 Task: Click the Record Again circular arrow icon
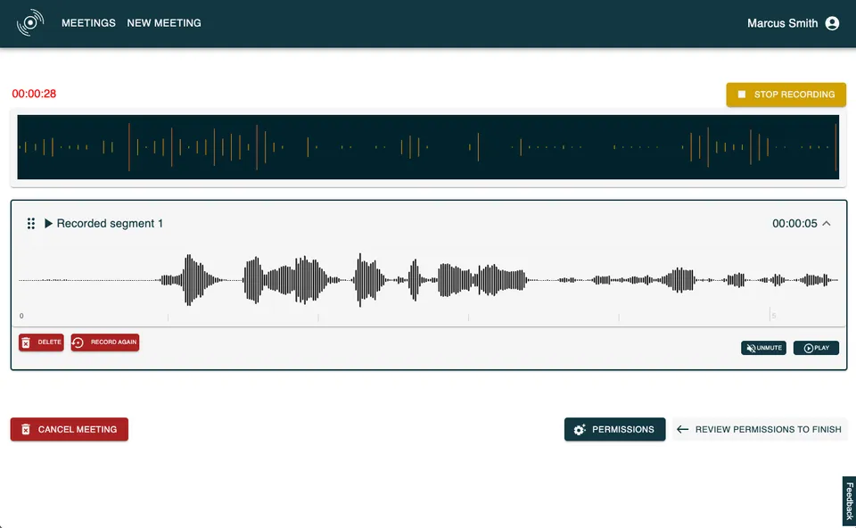click(78, 342)
